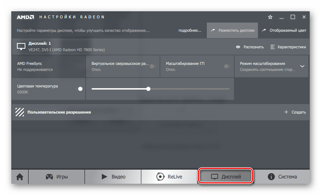Click the list icon for Характеристики
The image size is (321, 195).
(272, 47)
